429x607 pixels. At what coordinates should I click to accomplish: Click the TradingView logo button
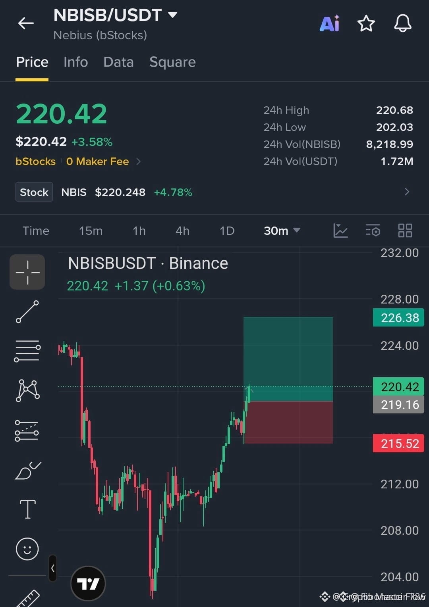[x=88, y=584]
